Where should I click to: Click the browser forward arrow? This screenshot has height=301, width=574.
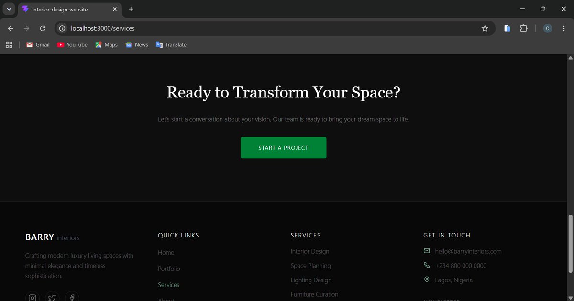click(26, 28)
